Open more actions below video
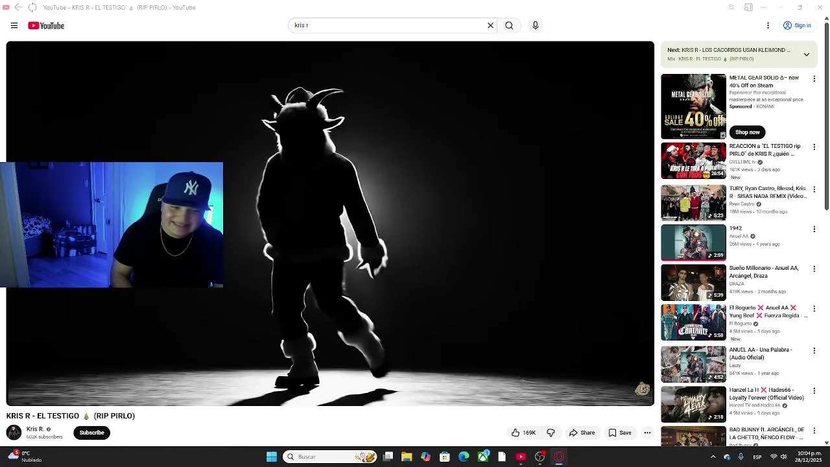The image size is (830, 467). (x=647, y=433)
